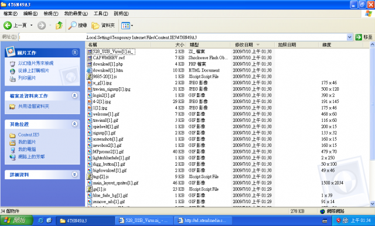The width and height of the screenshot is (375, 226).
Task: Click the green Forward arrow button
Action: pos(42,25)
